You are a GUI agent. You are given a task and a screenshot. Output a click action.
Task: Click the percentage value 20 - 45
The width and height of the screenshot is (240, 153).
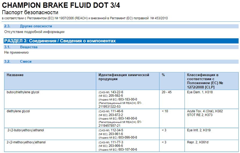coord(167,92)
